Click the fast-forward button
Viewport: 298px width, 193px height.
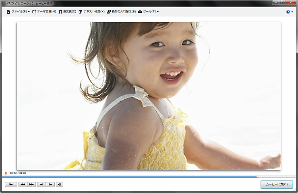click(31, 185)
